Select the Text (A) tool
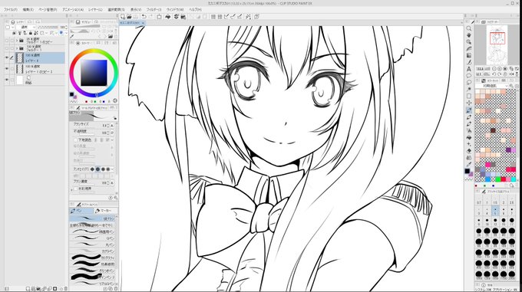Image resolution: width=522 pixels, height=292 pixels. (469, 69)
